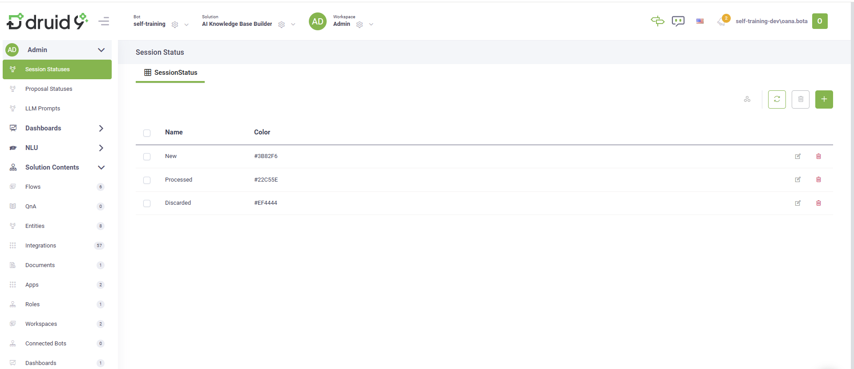Edit the Discarded status row
Screen dimensions: 854x369
coord(798,203)
